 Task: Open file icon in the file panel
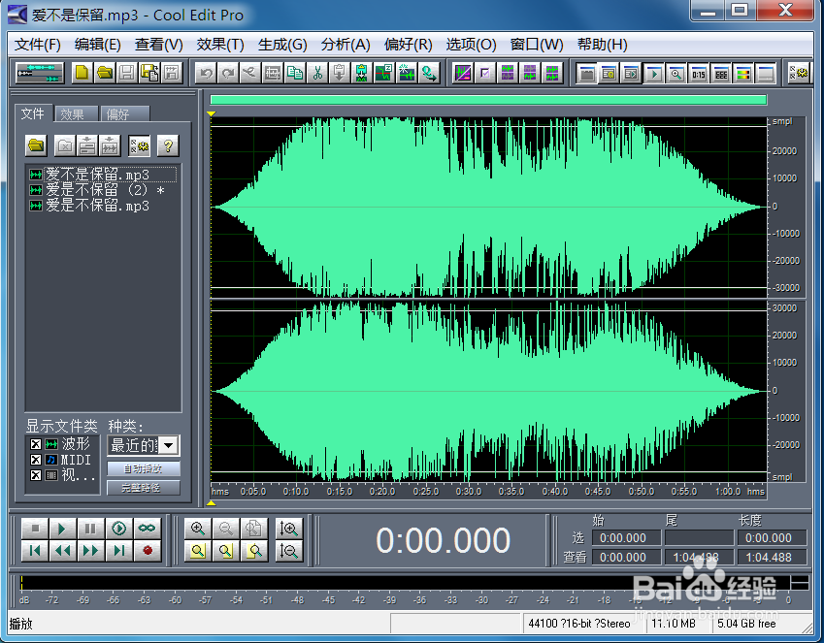click(36, 145)
